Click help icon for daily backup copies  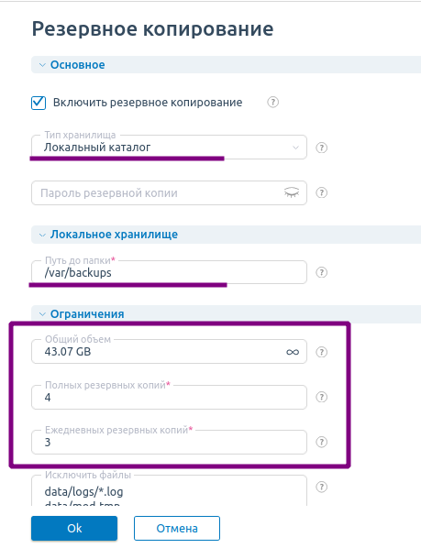point(321,443)
